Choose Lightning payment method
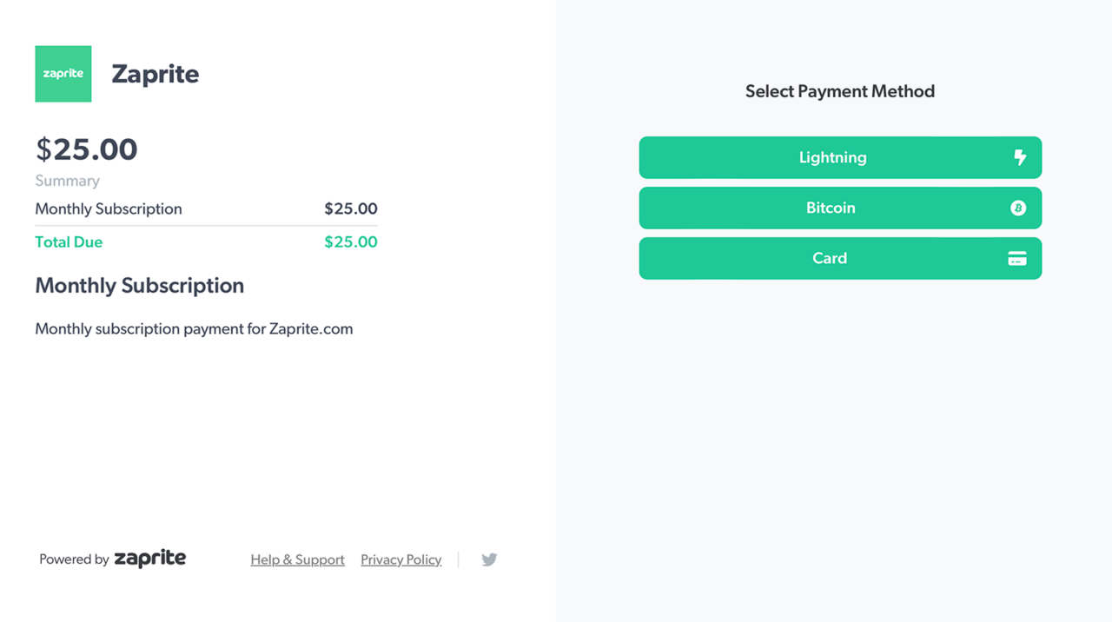Image resolution: width=1112 pixels, height=622 pixels. pyautogui.click(x=840, y=157)
